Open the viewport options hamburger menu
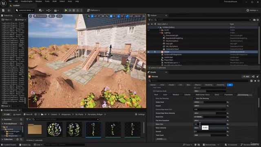The width and height of the screenshot is (261, 147). 31,16
